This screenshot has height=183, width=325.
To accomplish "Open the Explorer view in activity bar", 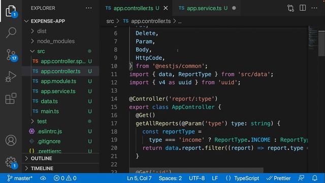I will (x=11, y=11).
